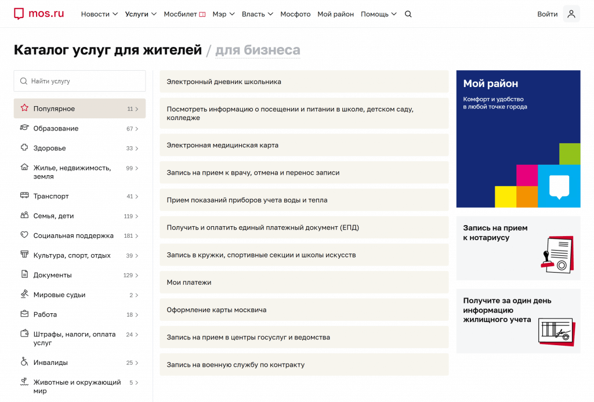Viewport: 594px width, 402px height.
Task: Switch catalog to для бизнеса
Action: pos(258,50)
